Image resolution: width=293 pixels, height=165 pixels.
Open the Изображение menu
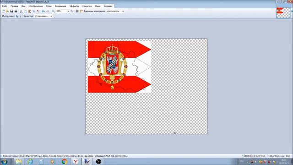click(36, 6)
